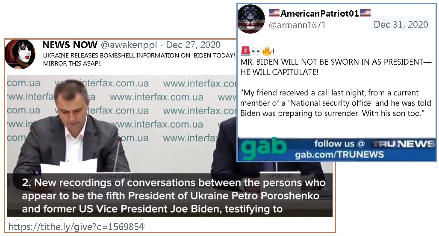Click the TRUNEWS logo on banner

click(402, 144)
